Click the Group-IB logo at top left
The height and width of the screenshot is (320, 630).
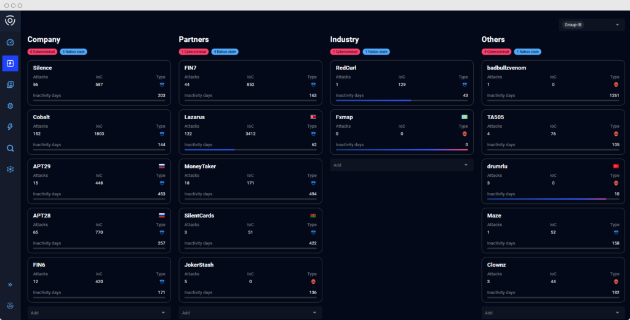point(10,21)
